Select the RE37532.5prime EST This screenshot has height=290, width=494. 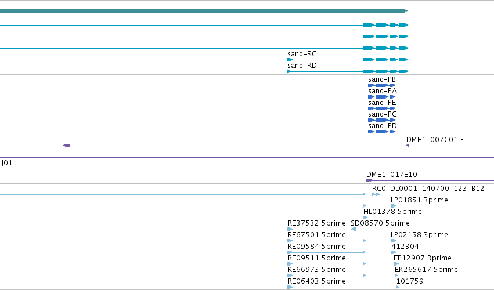(316, 223)
